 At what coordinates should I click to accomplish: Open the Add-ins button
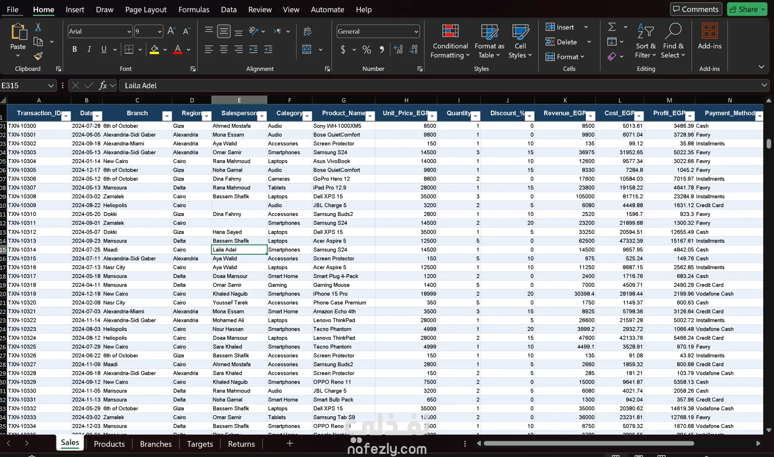point(709,36)
